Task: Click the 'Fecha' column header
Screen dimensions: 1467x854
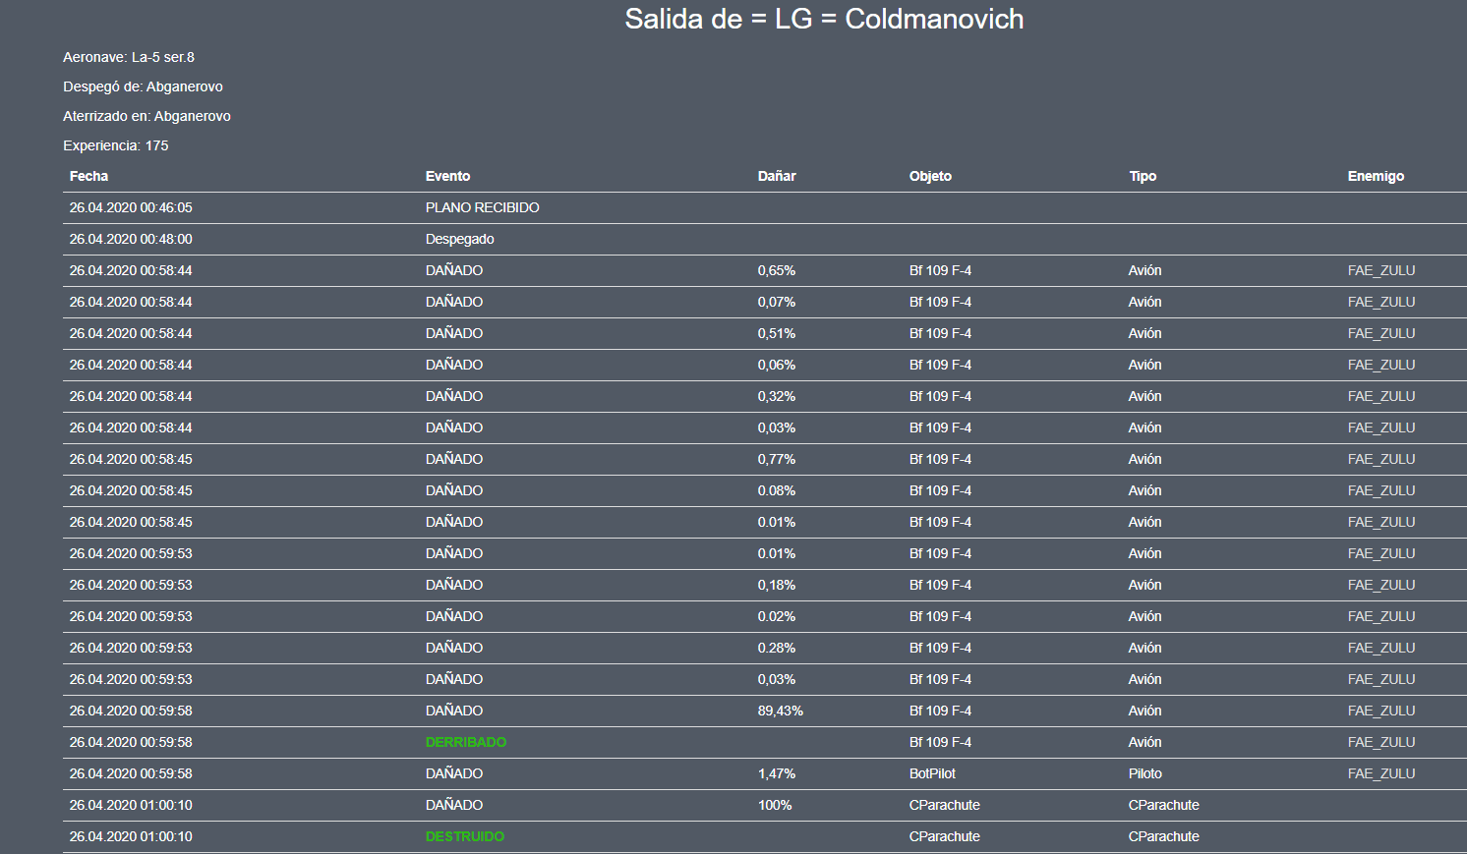Action: (x=88, y=176)
